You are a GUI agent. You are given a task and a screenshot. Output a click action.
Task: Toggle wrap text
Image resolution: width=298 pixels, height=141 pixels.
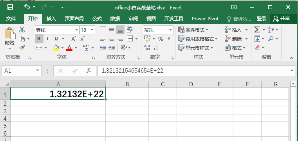(130, 30)
